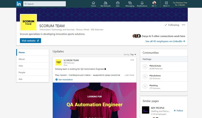Open KEY PEOPLE similar page
The height and width of the screenshot is (118, 202).
(158, 108)
